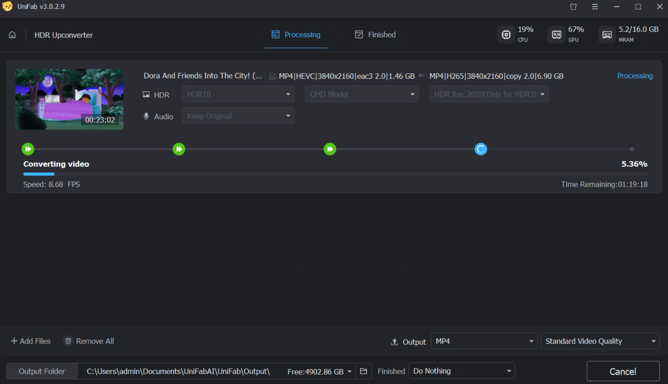
Task: Click the home icon
Action: pyautogui.click(x=12, y=35)
